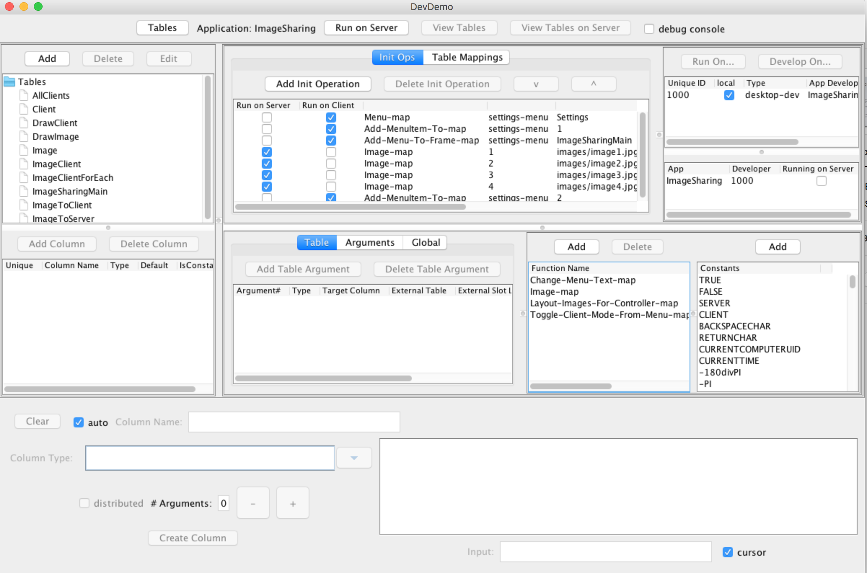This screenshot has width=867, height=573.
Task: Click the Develop On... button
Action: click(x=800, y=62)
